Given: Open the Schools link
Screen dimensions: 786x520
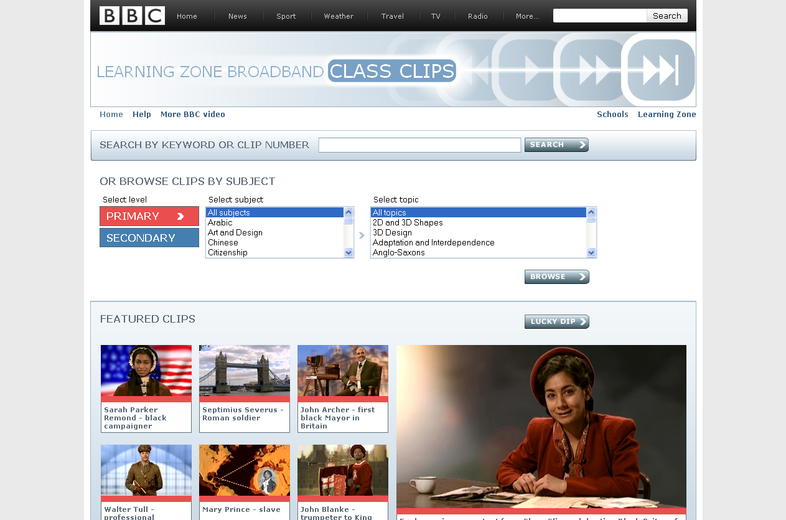Looking at the screenshot, I should tap(612, 114).
